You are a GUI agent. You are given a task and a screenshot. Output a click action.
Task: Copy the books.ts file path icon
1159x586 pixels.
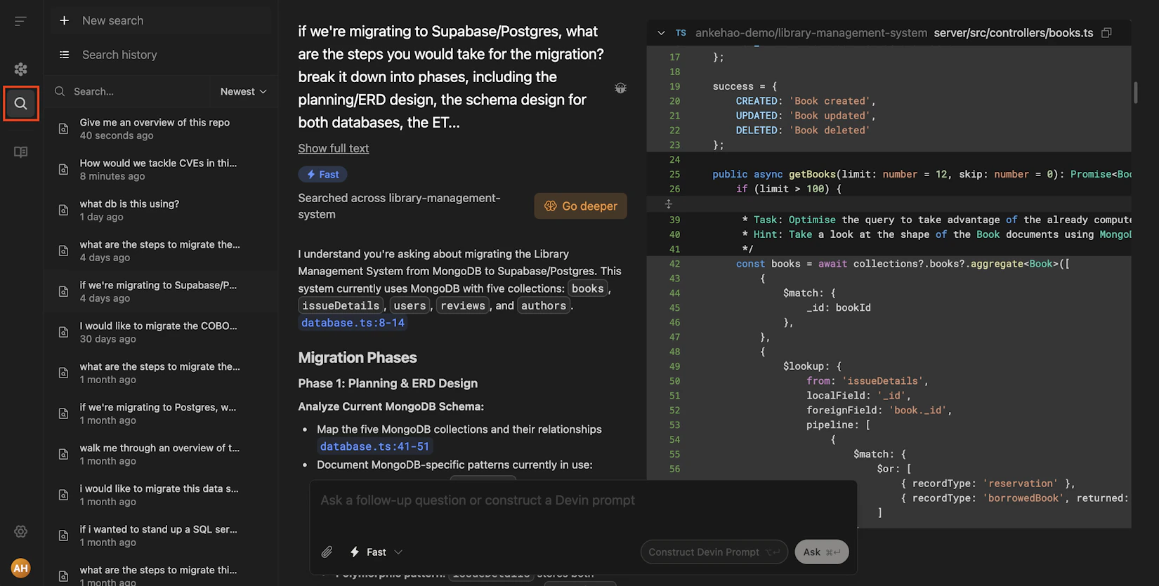click(1107, 33)
